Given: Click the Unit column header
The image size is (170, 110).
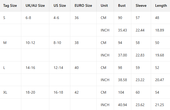Looking at the screenshot, I should tap(104, 5).
